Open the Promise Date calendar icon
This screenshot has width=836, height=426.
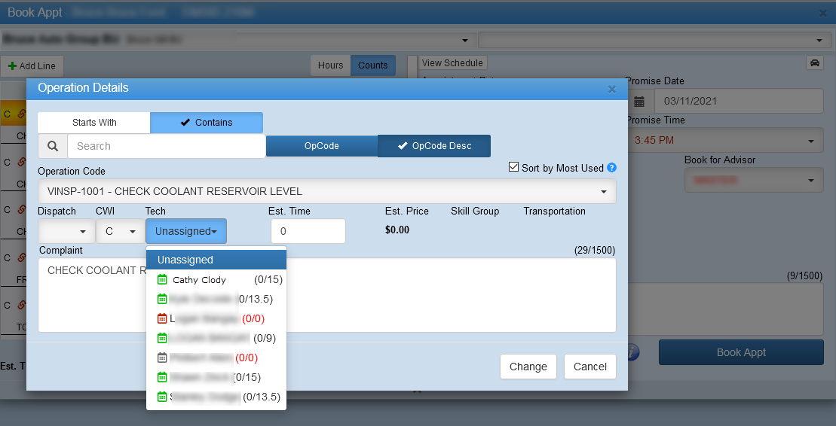639,101
